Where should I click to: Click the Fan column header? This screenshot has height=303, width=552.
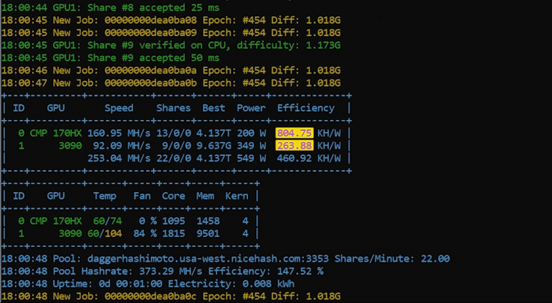[142, 196]
